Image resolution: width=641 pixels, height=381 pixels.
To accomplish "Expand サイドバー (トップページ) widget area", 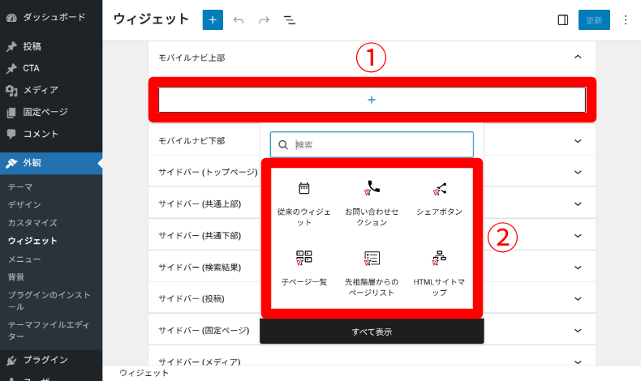I will [x=578, y=173].
